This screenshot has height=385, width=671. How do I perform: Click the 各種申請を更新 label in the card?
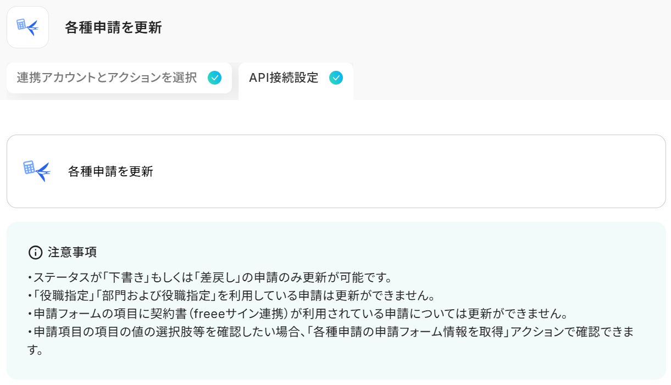click(110, 171)
